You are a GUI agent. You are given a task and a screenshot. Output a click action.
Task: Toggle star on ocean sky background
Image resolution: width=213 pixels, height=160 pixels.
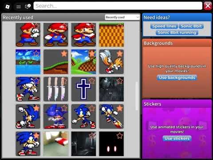[36, 53]
